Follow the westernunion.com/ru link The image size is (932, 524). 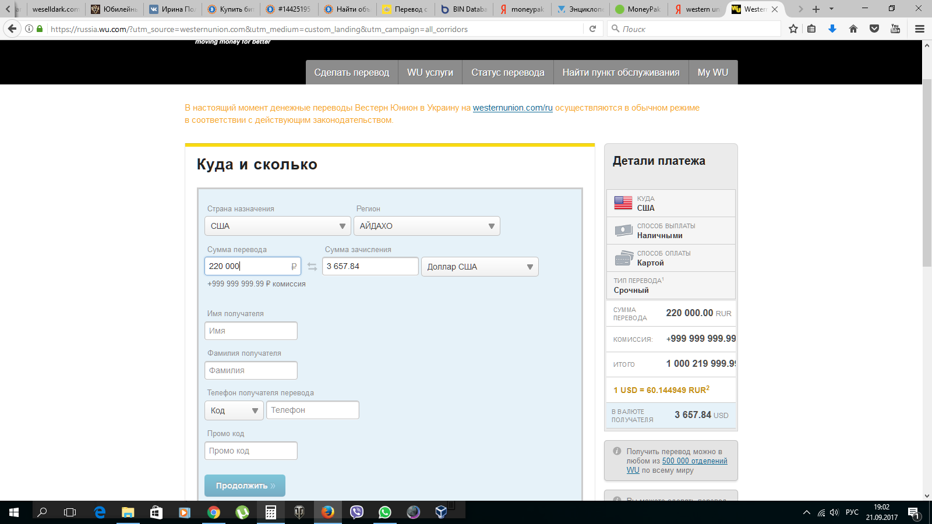tap(513, 108)
